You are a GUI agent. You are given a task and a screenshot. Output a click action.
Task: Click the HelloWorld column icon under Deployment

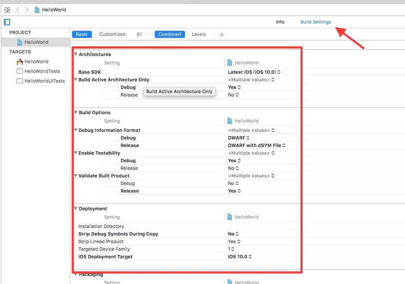[x=230, y=217]
